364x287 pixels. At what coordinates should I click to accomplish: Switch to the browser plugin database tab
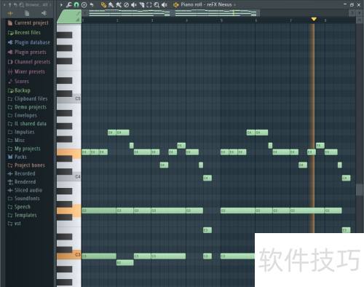tap(44, 13)
